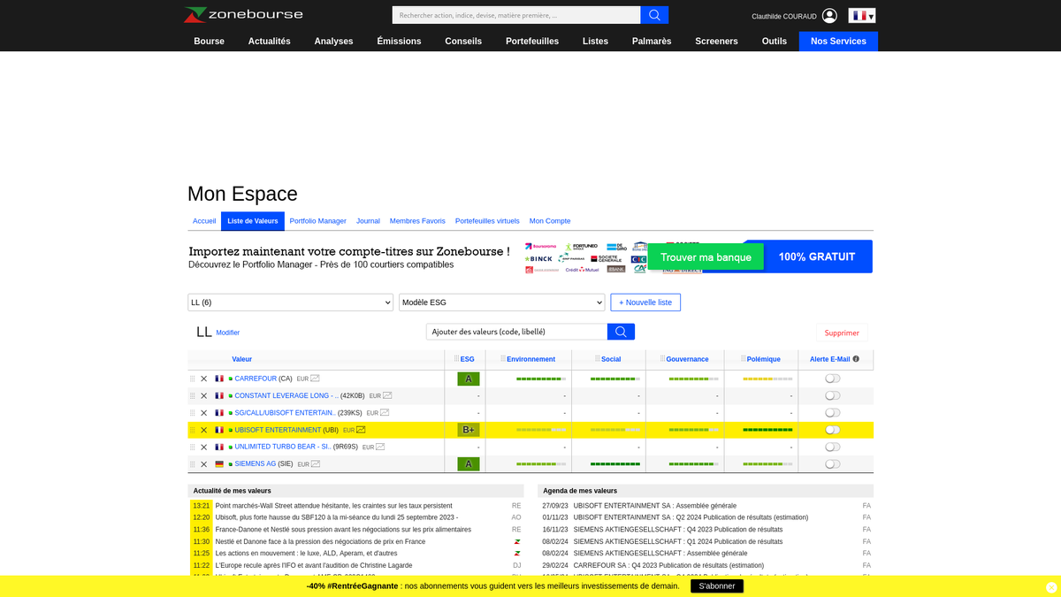Click the Environnement column grip icon
Screen dimensions: 1061x597
(x=503, y=358)
